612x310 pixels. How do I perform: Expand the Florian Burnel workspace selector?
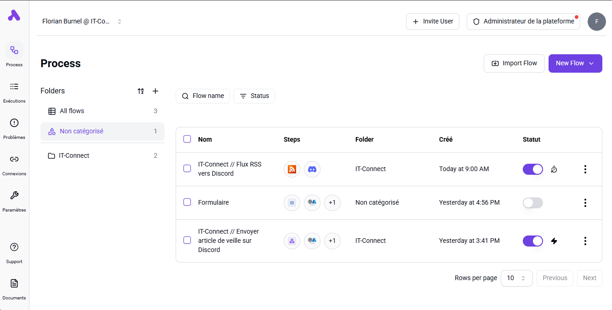pos(120,21)
